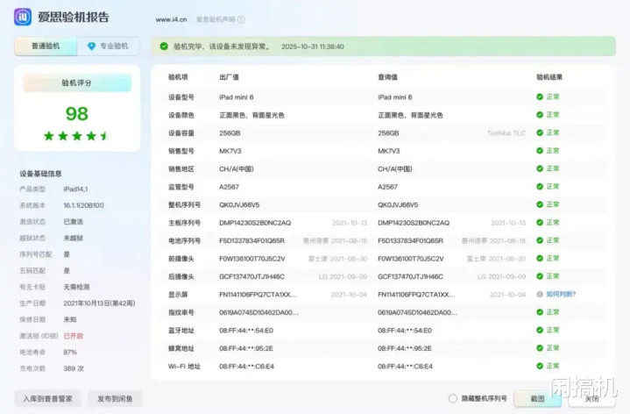Click green check icon for 设备型号 row

[x=540, y=96]
